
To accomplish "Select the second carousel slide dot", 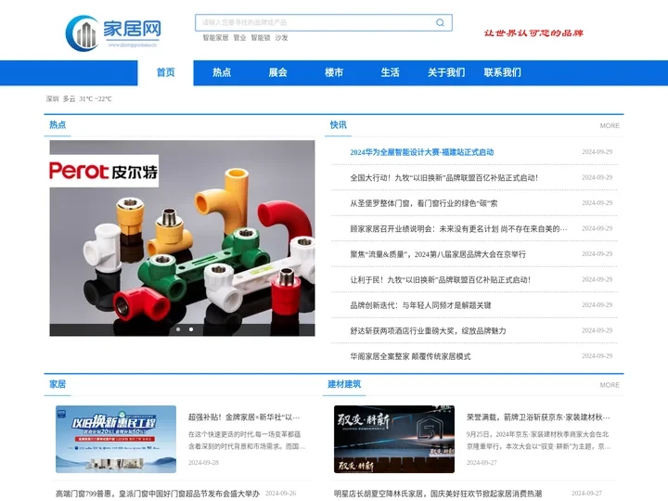I will 191,329.
